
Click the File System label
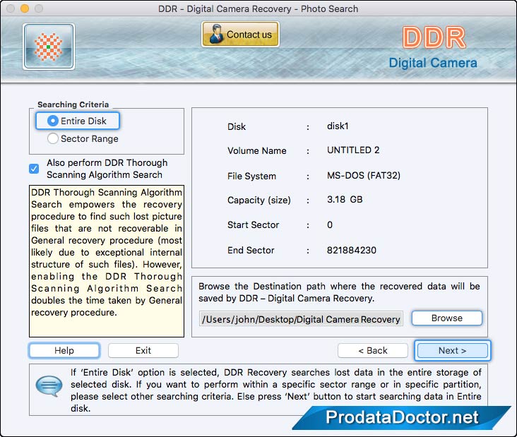coord(251,176)
